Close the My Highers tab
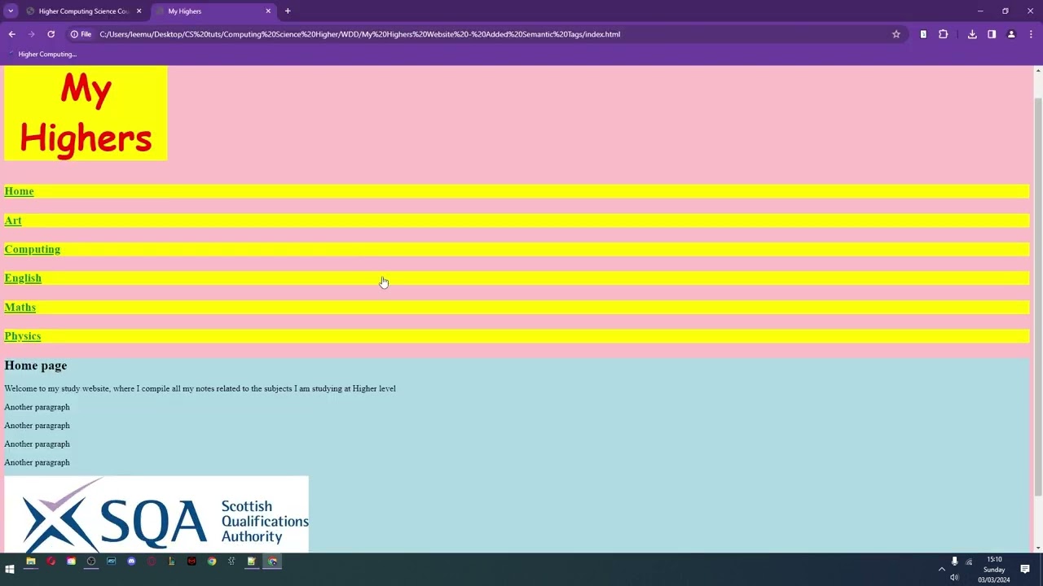The width and height of the screenshot is (1043, 586). (268, 11)
